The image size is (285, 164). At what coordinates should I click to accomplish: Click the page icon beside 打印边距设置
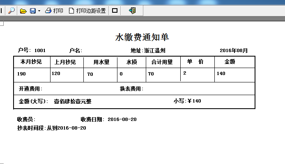click(71, 11)
